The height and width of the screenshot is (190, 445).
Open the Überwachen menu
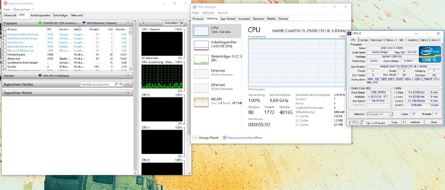21,9
